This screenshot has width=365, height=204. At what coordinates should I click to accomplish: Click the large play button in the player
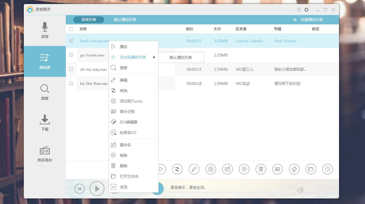pos(97,189)
